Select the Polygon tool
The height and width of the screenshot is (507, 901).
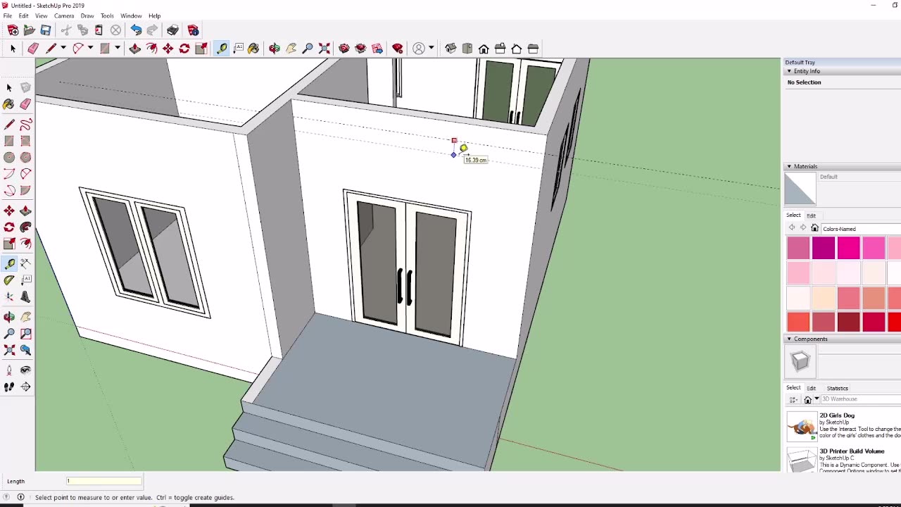point(25,157)
